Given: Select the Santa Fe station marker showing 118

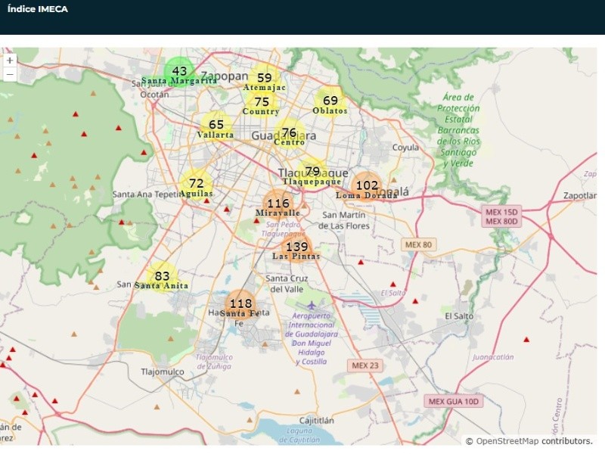Looking at the screenshot, I should 240,304.
